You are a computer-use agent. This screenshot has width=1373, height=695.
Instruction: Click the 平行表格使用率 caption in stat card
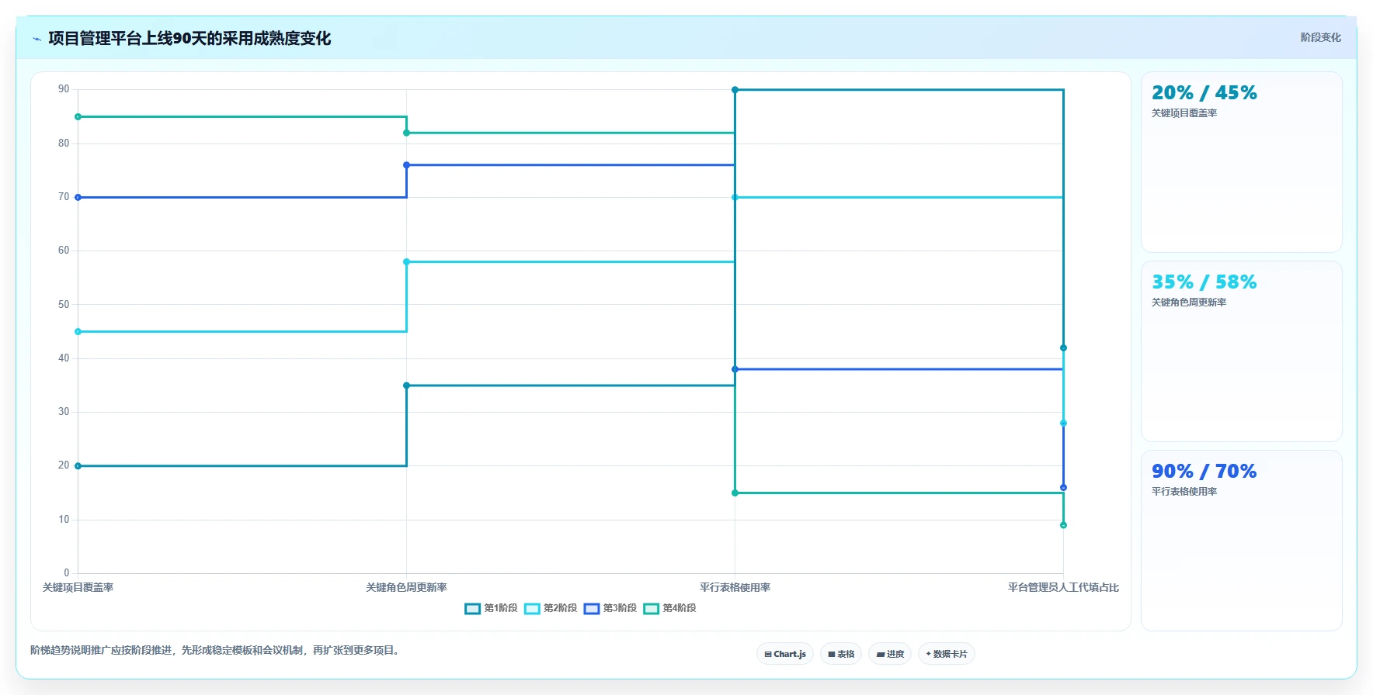[1184, 492]
